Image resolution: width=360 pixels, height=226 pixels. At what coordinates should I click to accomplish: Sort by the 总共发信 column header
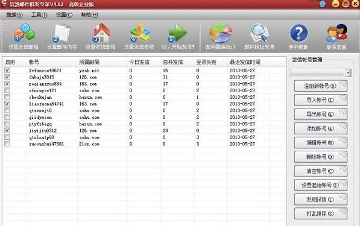[x=173, y=62]
